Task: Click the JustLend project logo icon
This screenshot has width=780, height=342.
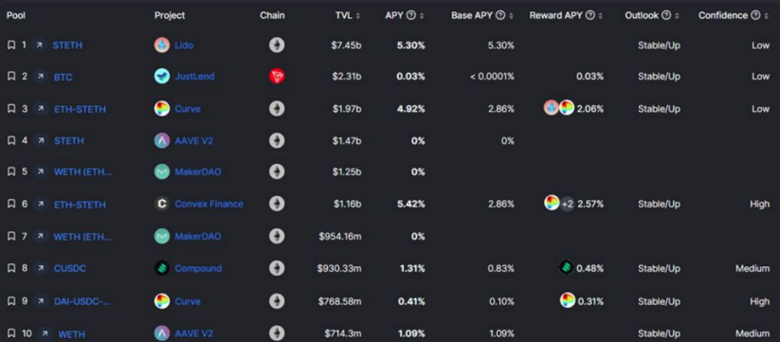Action: (162, 77)
